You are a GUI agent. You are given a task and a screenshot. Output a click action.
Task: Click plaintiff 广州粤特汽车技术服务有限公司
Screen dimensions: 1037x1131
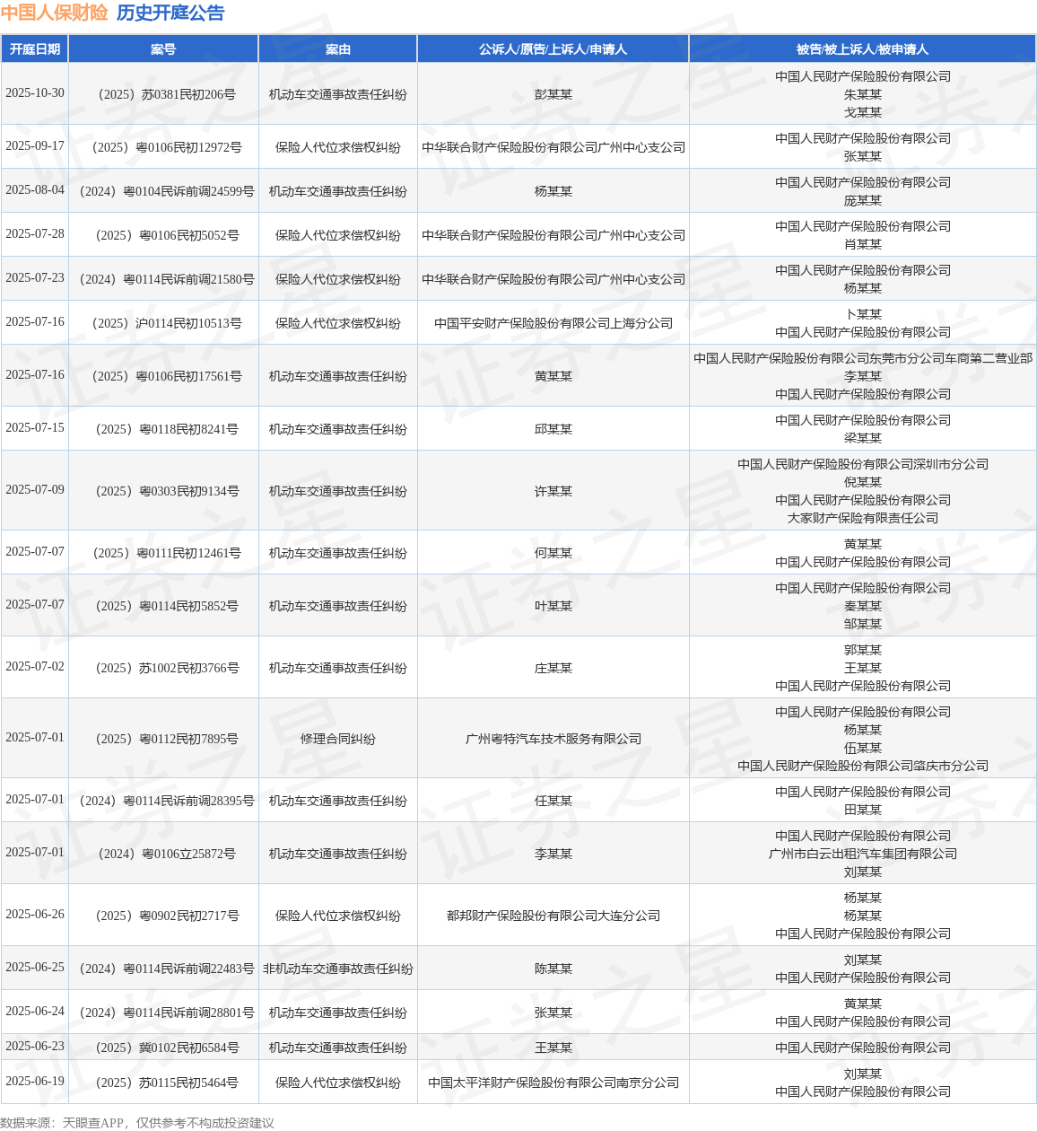(x=553, y=739)
